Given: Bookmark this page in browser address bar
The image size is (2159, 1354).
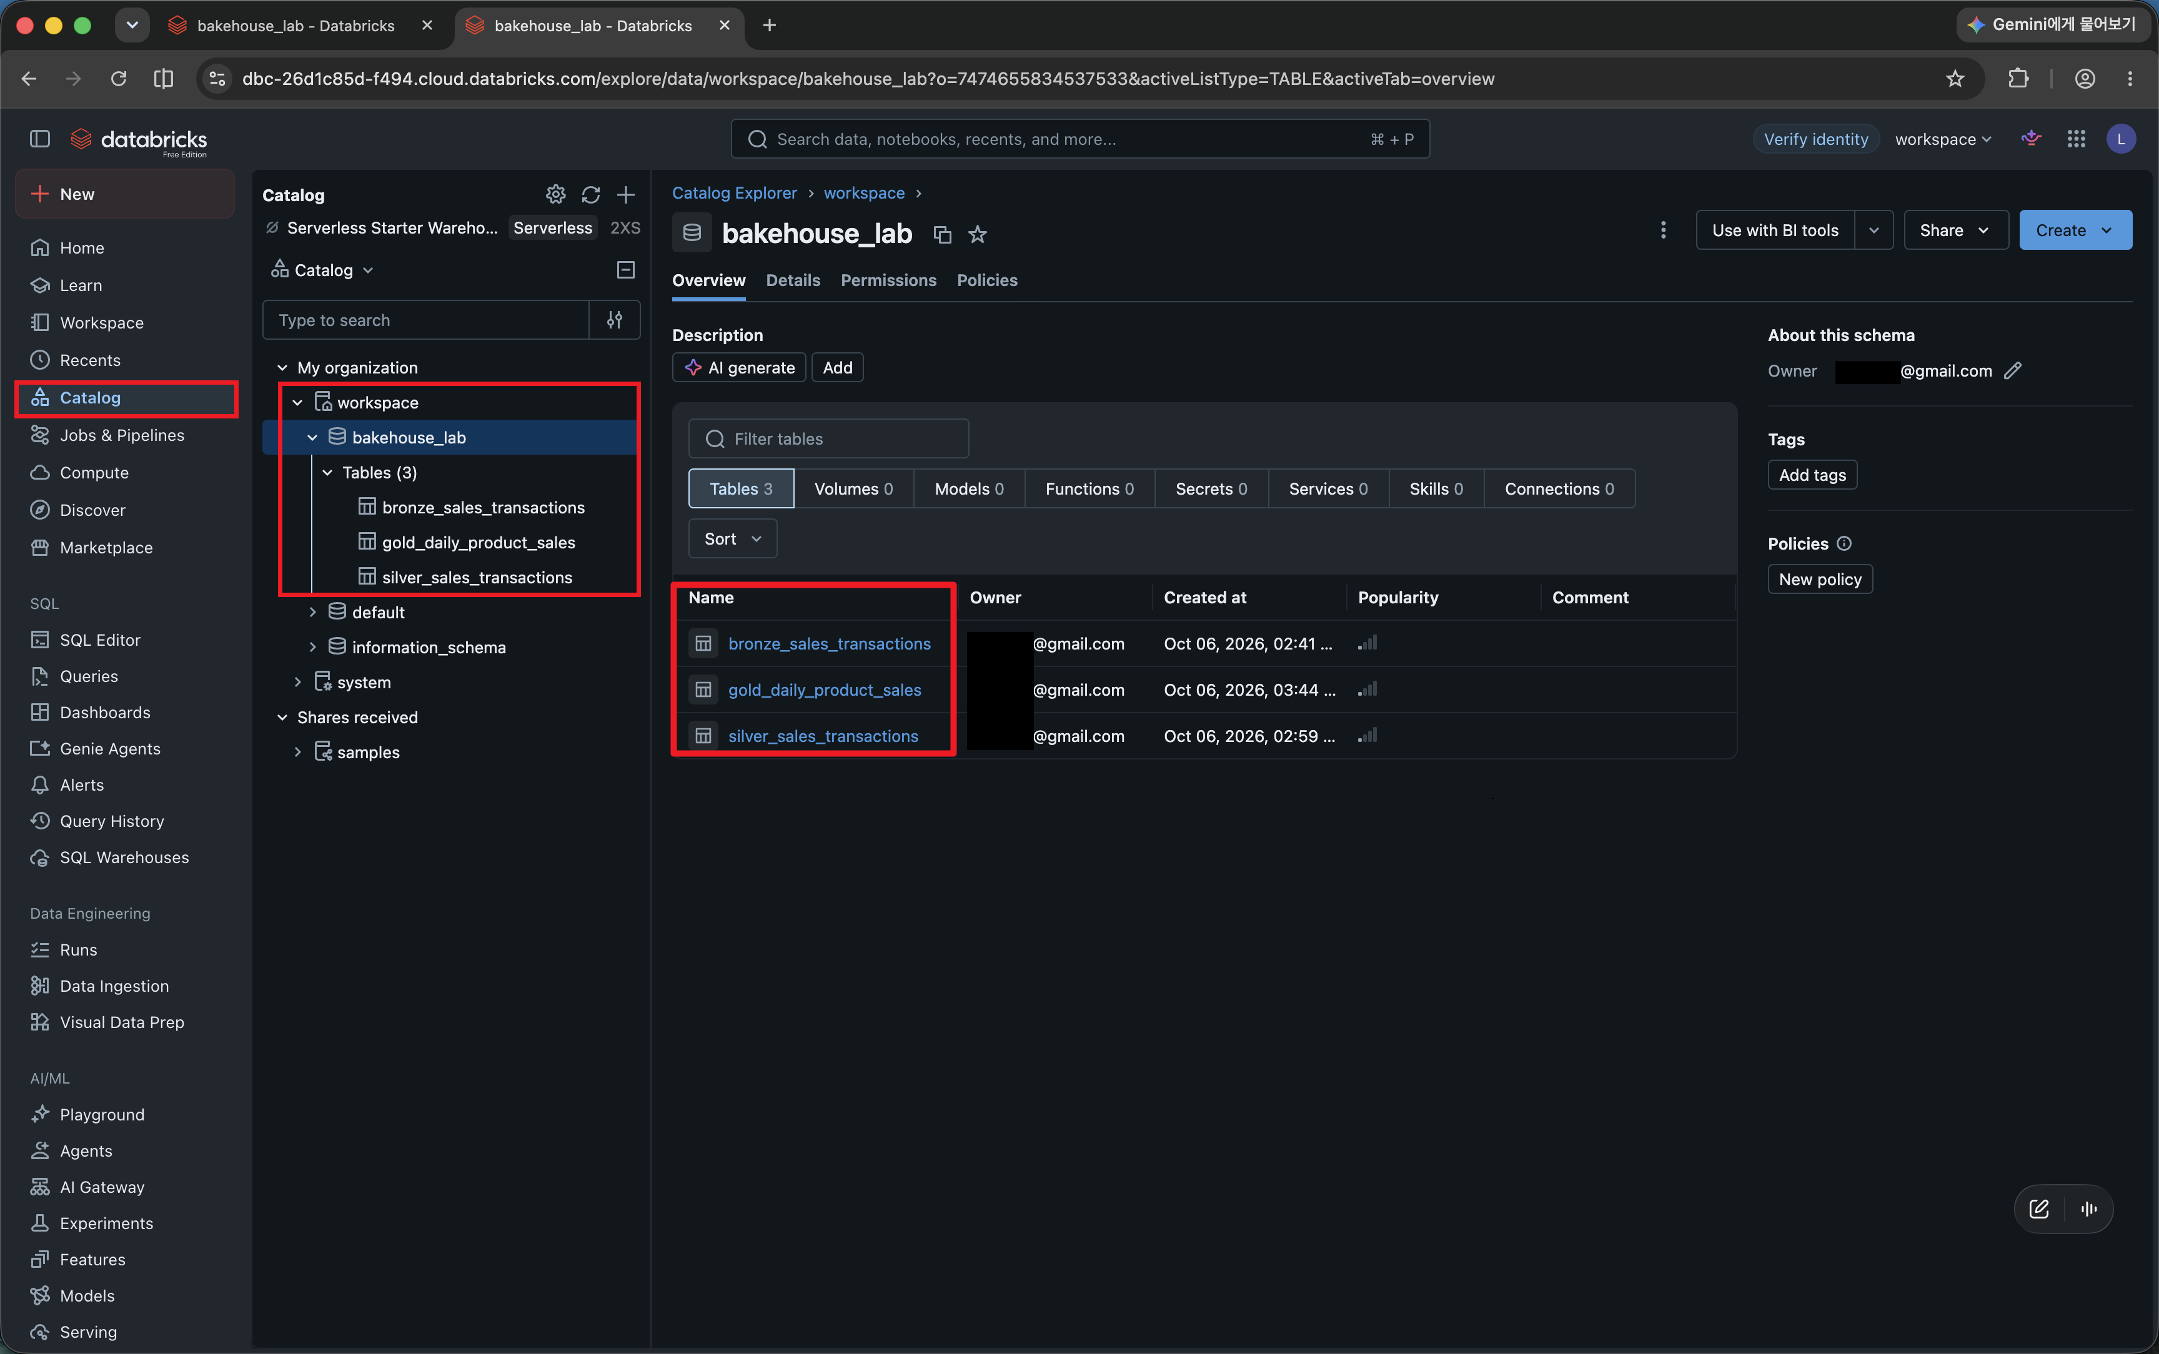Looking at the screenshot, I should (x=1955, y=79).
